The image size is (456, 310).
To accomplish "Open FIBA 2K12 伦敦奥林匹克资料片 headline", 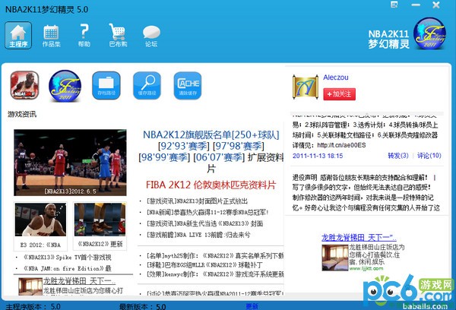I will (x=211, y=185).
